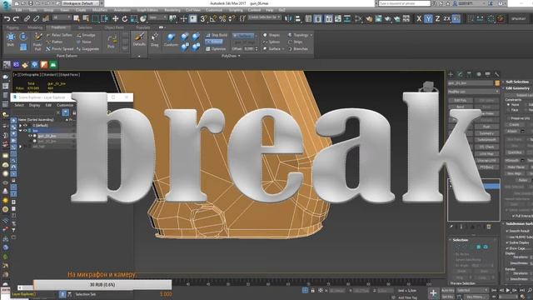Toggle the 3D Snaps icon
The image size is (533, 300).
[x=203, y=18]
